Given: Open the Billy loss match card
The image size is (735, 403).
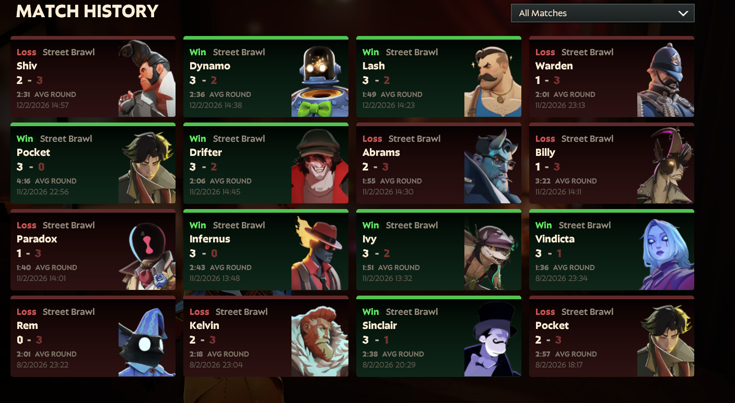Looking at the screenshot, I should (612, 163).
